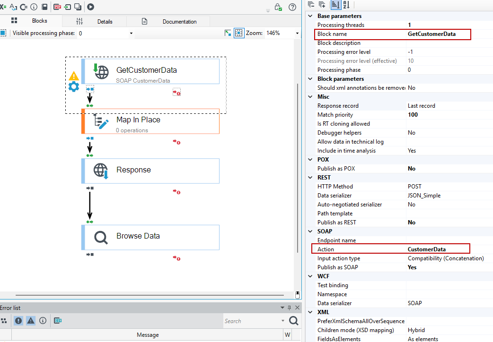
Task: Click the rename variables icon with letter A
Action: pos(14,7)
